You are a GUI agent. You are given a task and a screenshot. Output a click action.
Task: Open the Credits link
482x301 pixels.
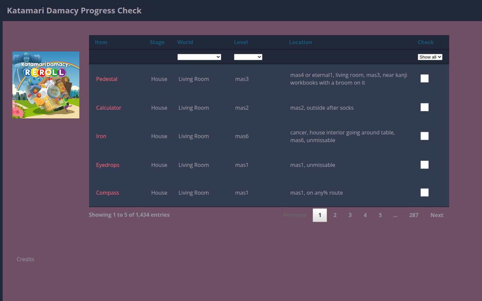click(x=25, y=259)
